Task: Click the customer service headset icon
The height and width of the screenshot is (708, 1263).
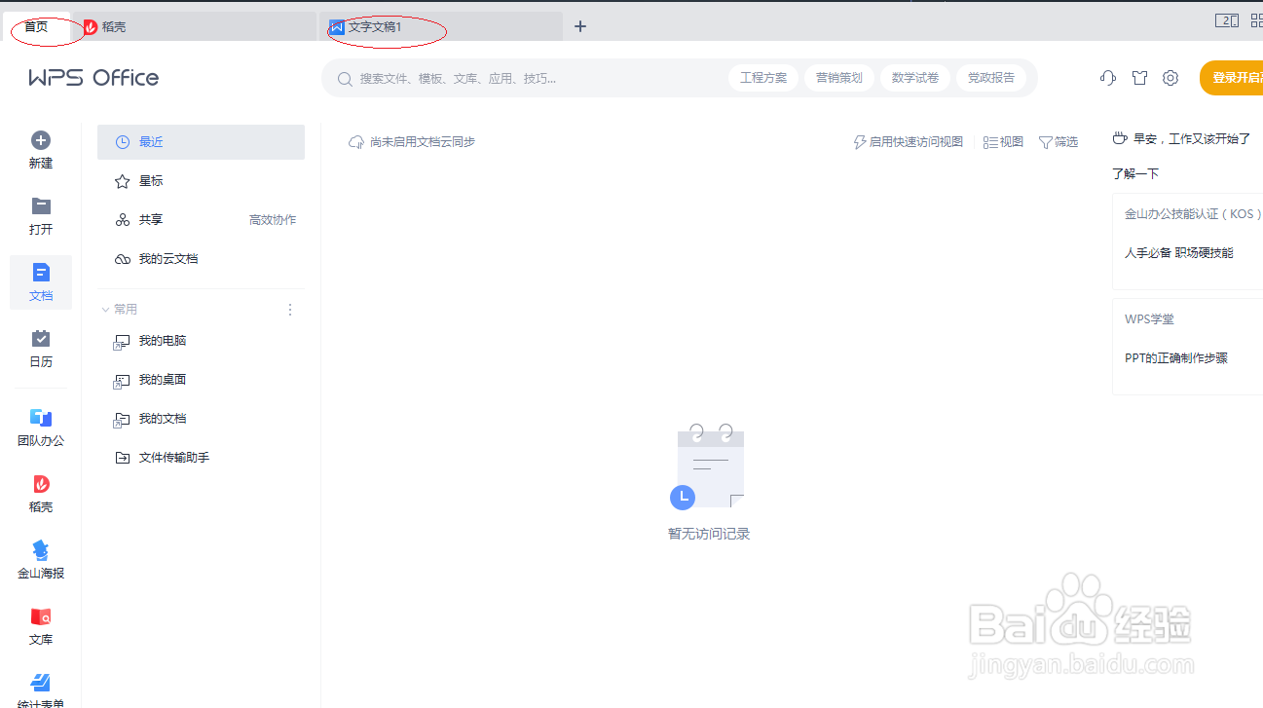Action: point(1107,78)
